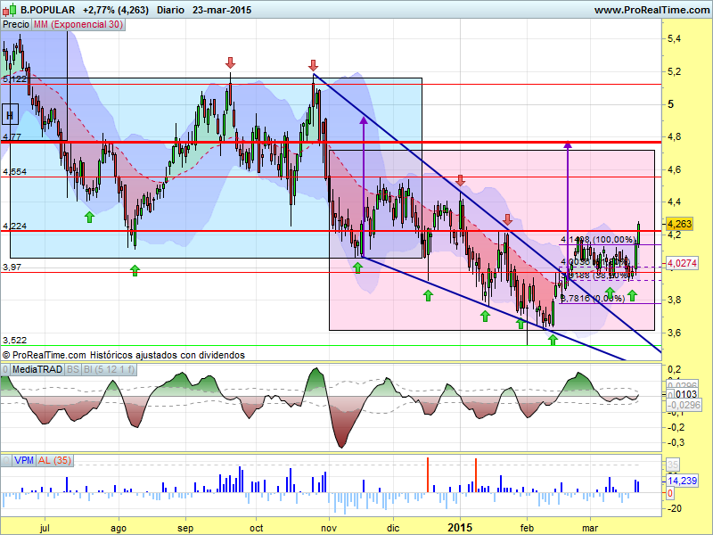Open the www.ProRealTime.com link

[x=652, y=10]
